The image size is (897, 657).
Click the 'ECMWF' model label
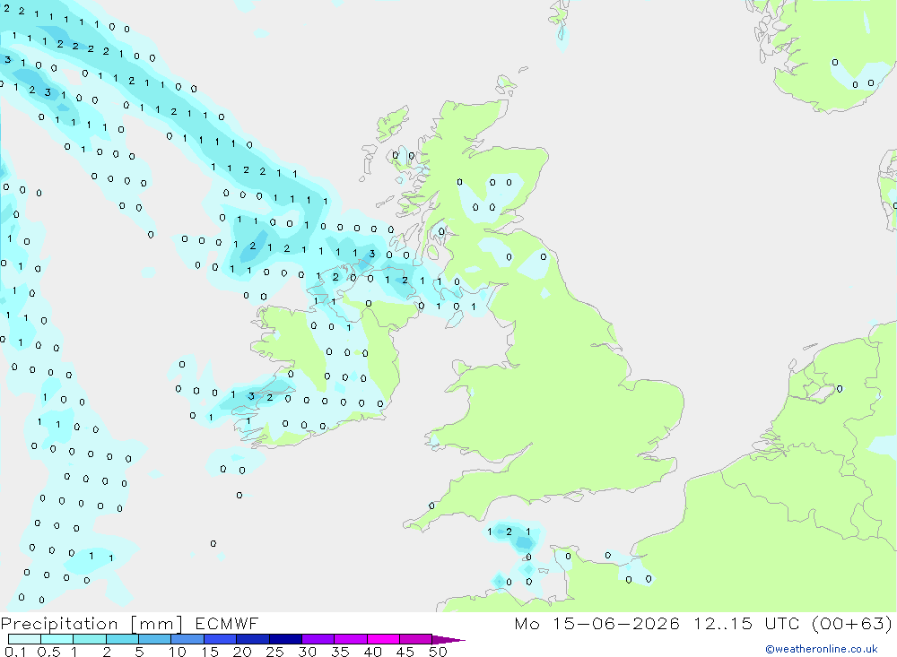click(227, 623)
